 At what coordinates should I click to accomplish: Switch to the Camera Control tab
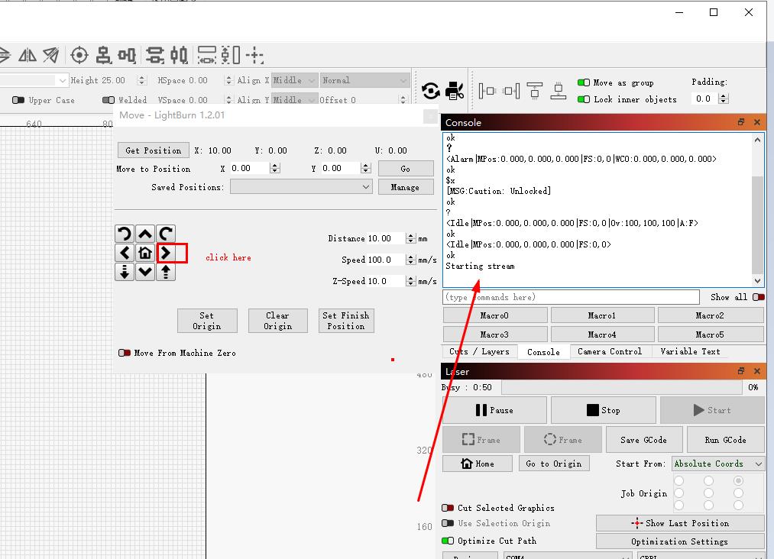click(x=610, y=352)
